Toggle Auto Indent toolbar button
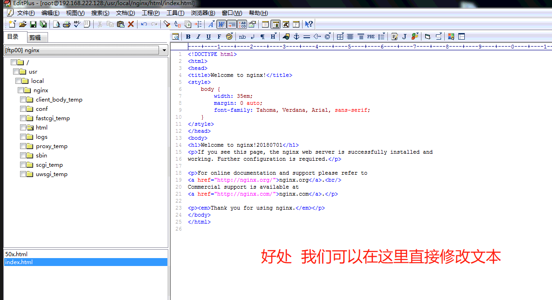 [232, 24]
